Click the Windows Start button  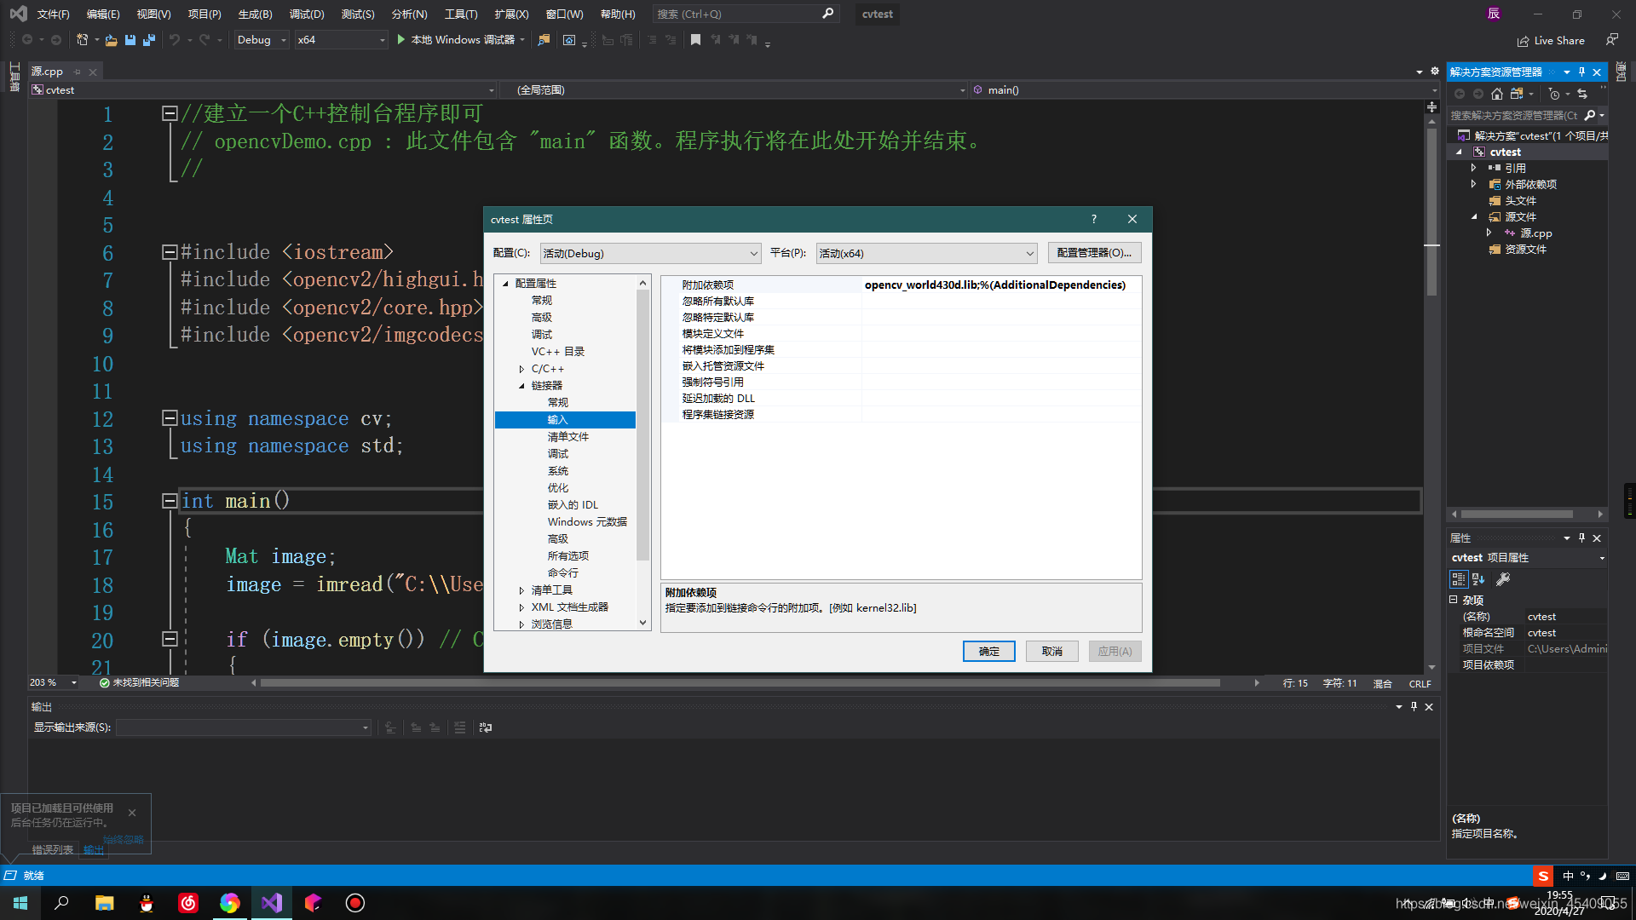click(20, 903)
